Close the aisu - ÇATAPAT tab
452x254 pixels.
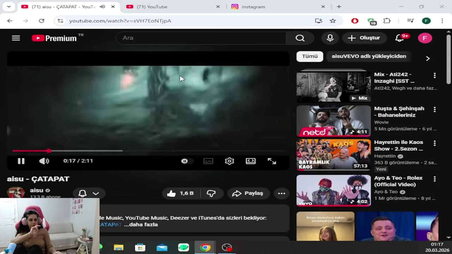(x=113, y=7)
